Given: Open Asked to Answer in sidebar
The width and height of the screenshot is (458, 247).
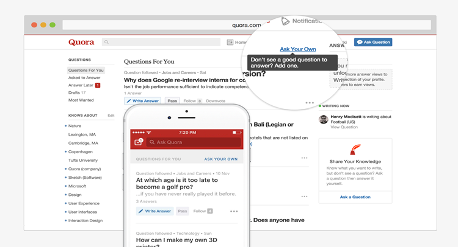Looking at the screenshot, I should coord(84,78).
